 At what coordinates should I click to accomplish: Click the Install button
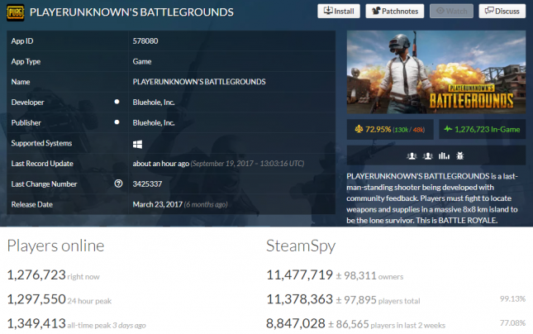point(339,12)
